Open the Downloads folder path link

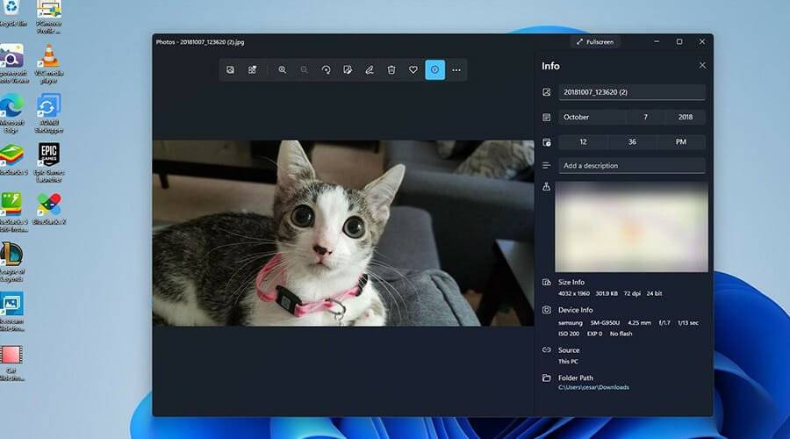[593, 387]
